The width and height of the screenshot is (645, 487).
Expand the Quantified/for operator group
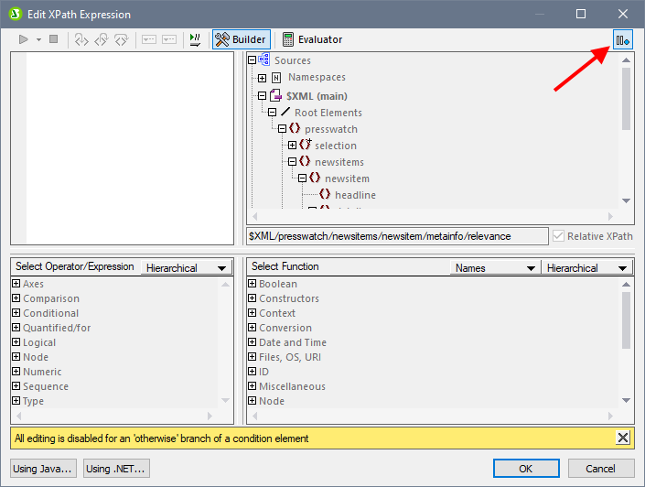[x=16, y=328]
